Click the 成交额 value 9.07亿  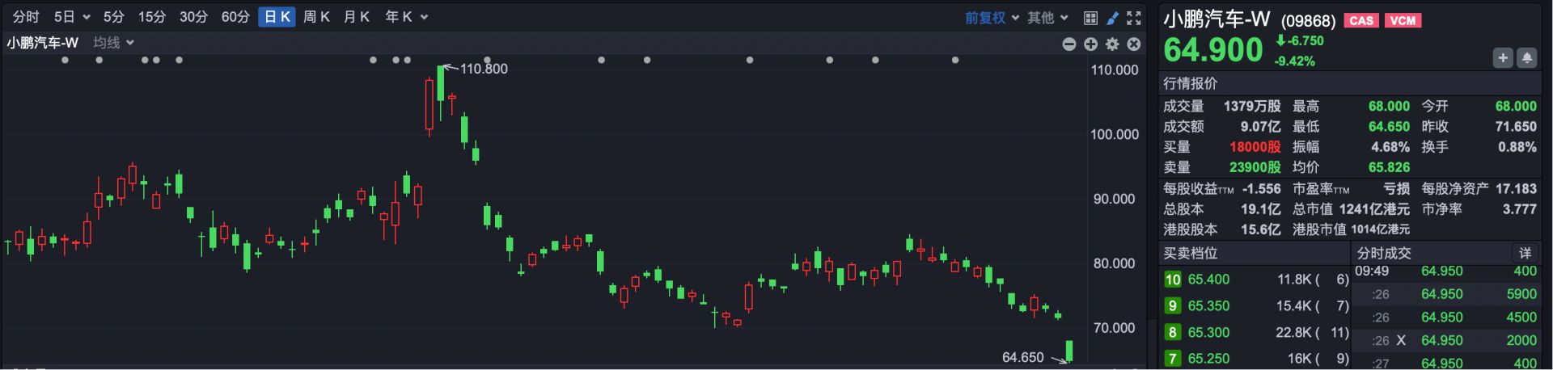point(1261,127)
